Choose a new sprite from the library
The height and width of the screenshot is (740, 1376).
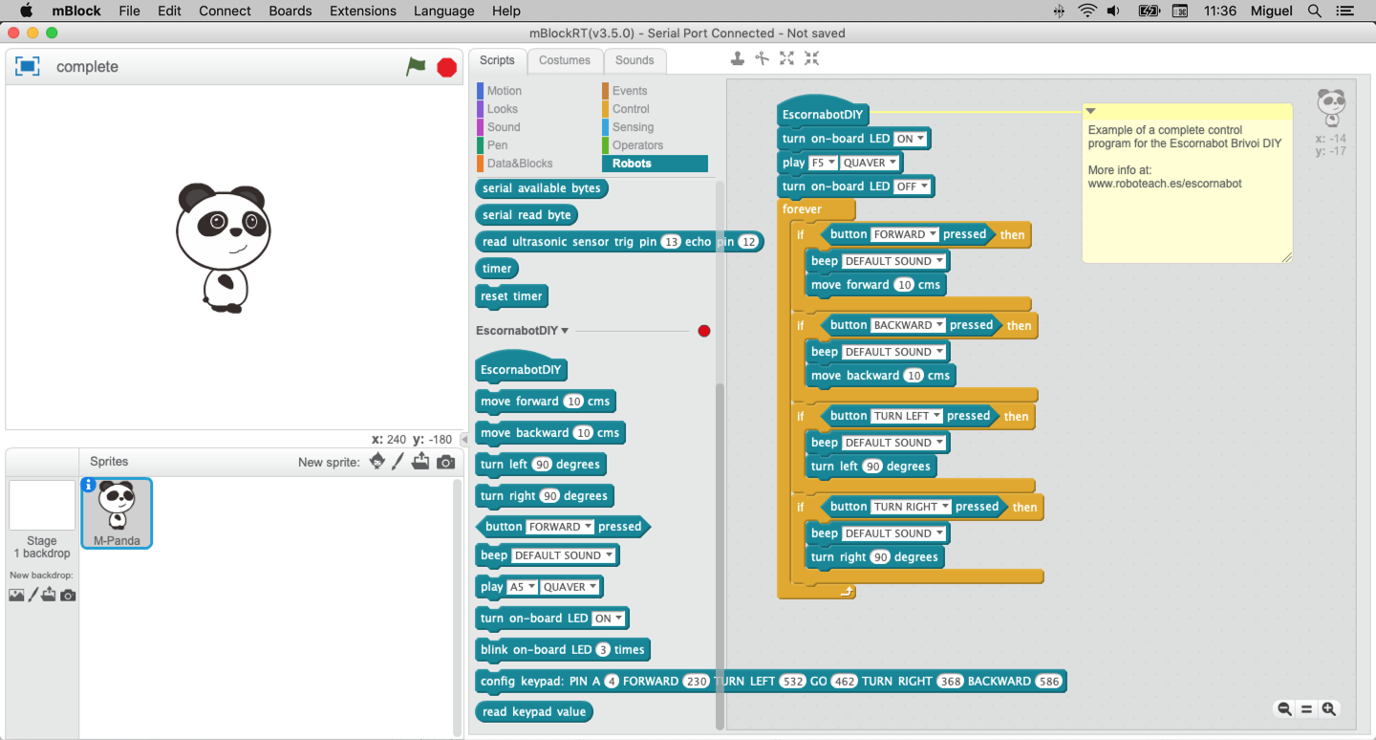(376, 461)
